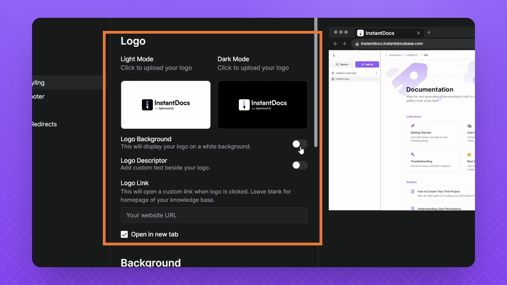The image size is (507, 285).
Task: Click the document icon beside Understanding User Permissions
Action: point(412,208)
